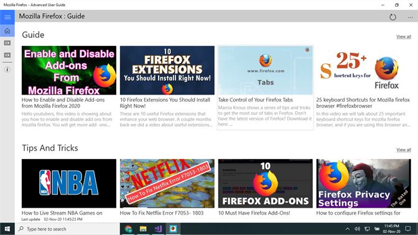Open the Firefox Tabs video thumbnail

(265, 70)
